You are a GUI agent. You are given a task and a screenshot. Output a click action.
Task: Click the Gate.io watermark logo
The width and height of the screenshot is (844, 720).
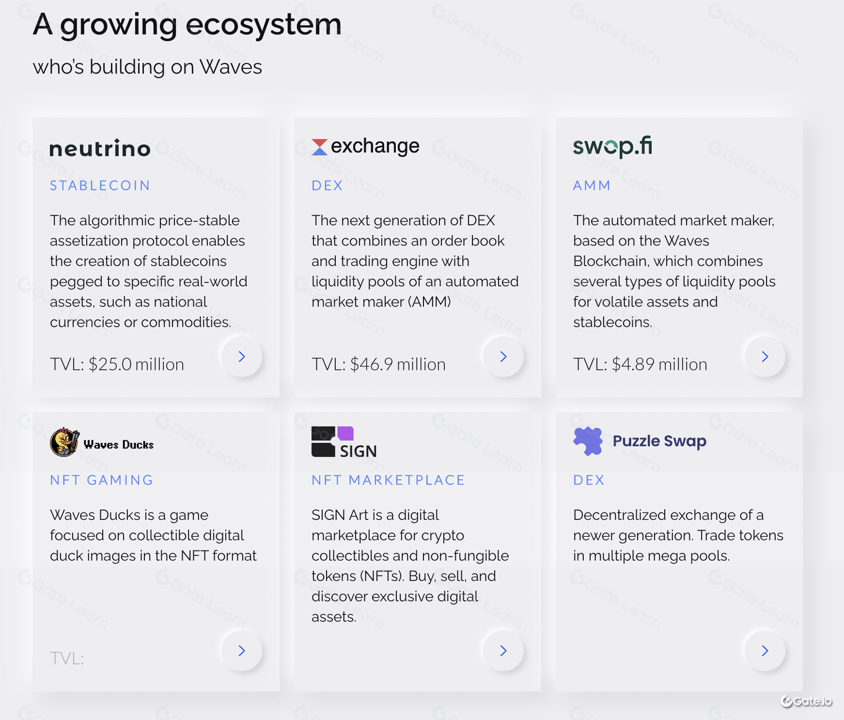pos(806,701)
